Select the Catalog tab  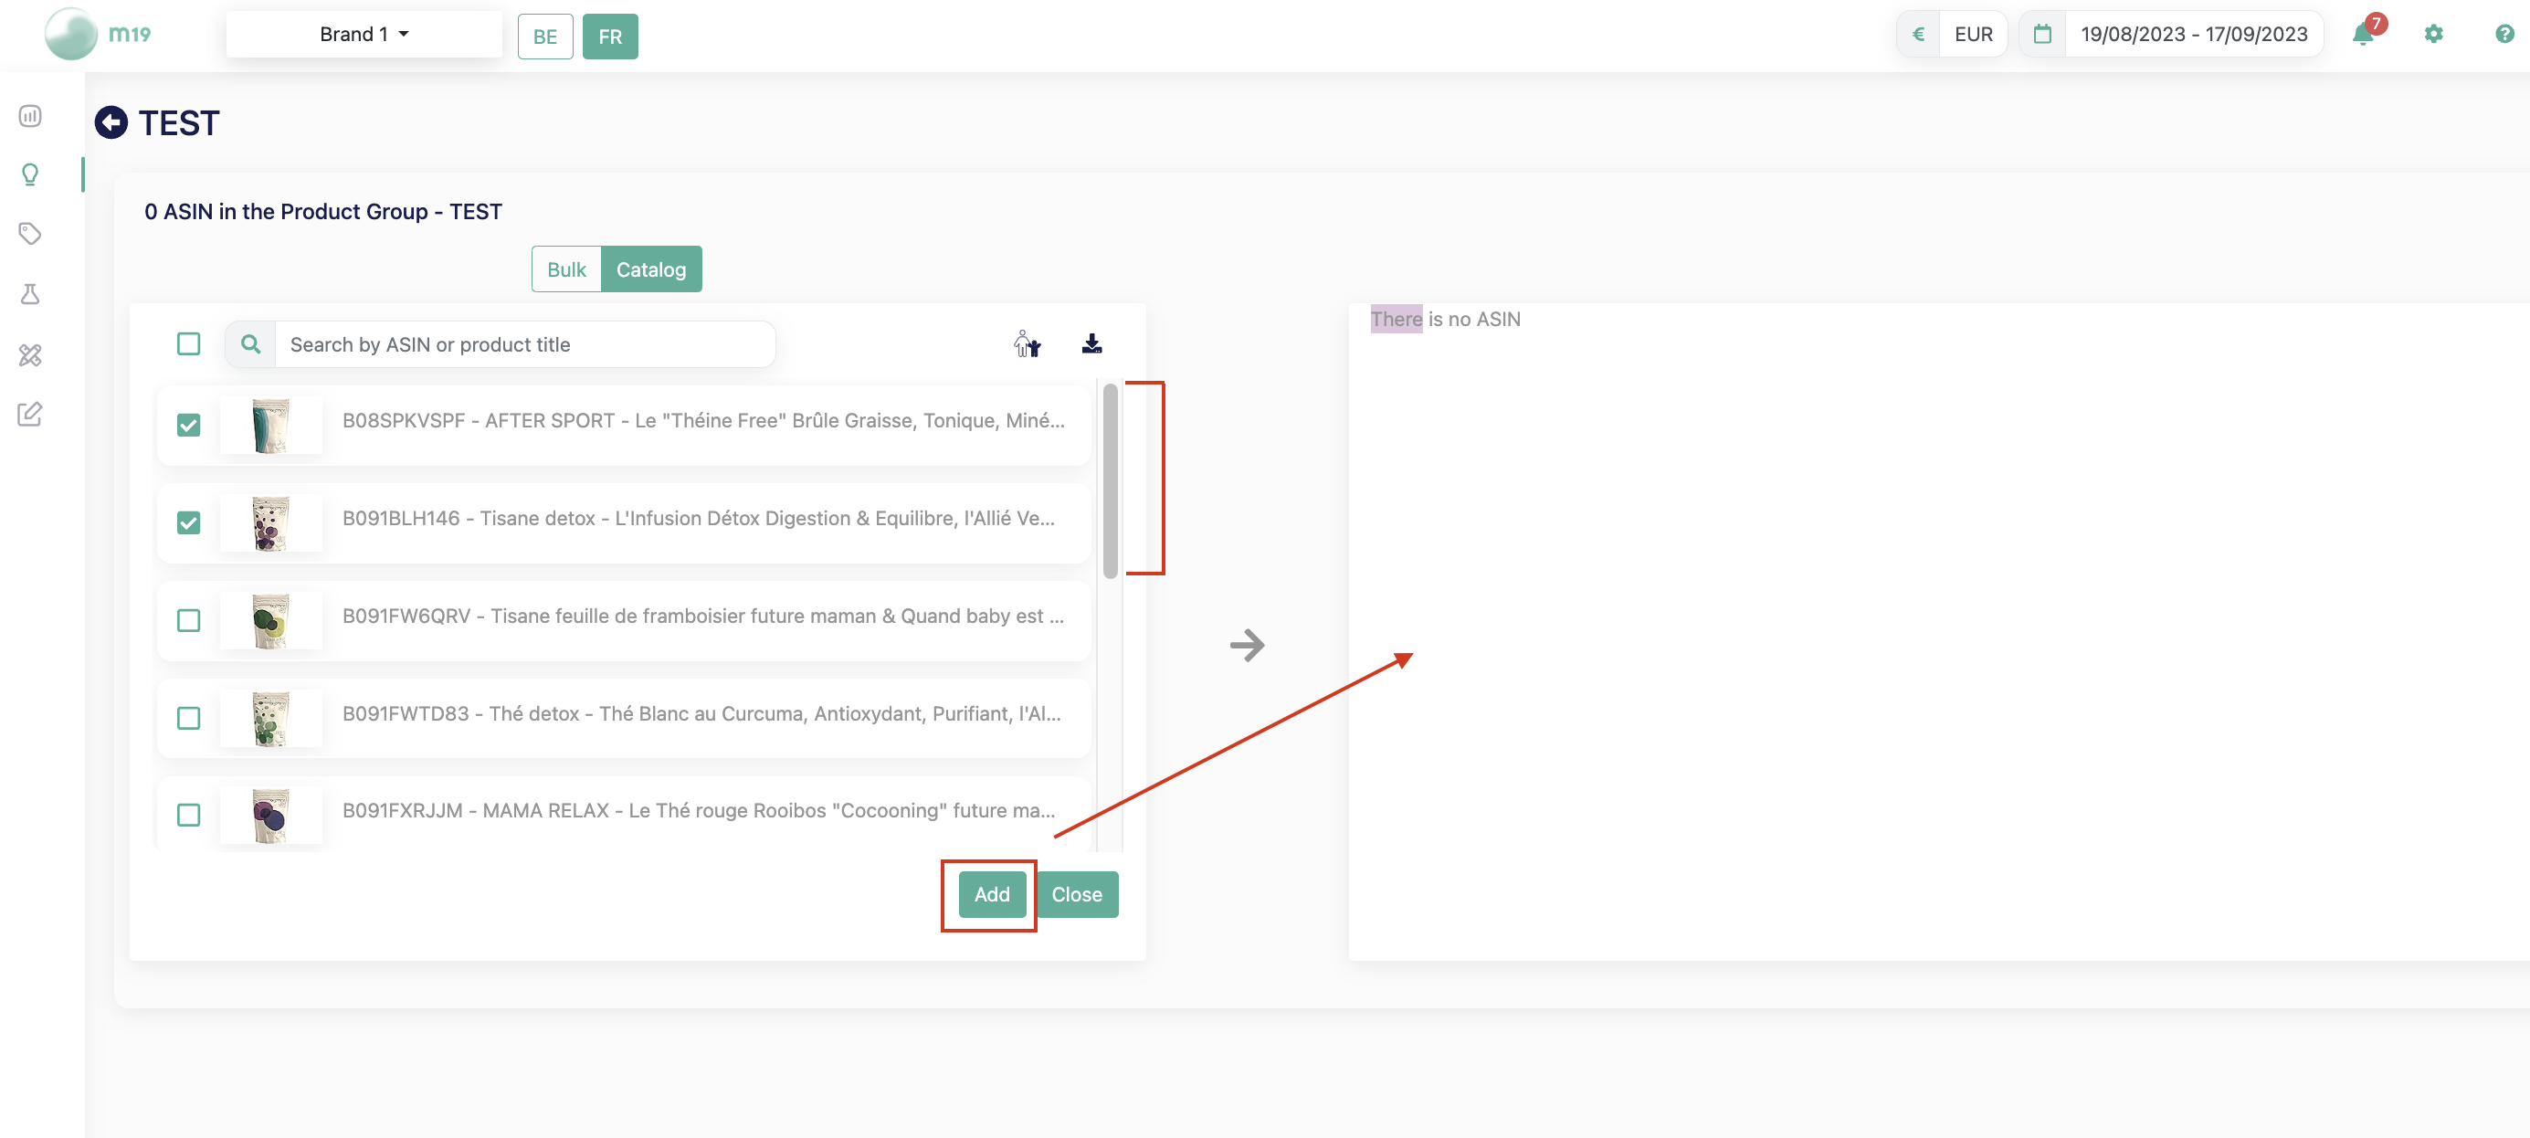[x=650, y=269]
